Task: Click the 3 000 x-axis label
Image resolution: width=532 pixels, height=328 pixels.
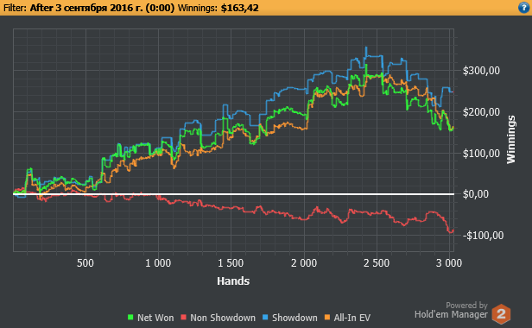Action: tap(449, 263)
